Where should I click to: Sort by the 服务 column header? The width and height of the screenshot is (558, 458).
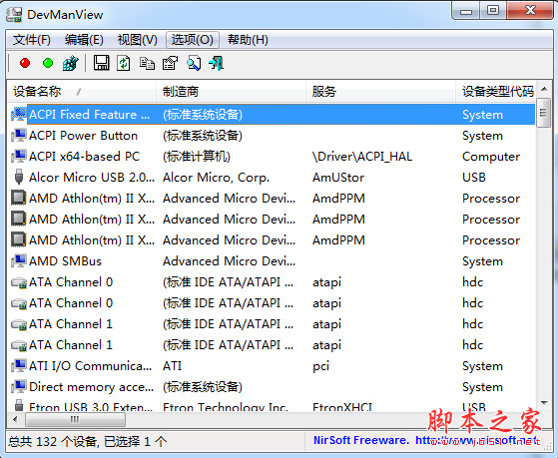(x=380, y=92)
